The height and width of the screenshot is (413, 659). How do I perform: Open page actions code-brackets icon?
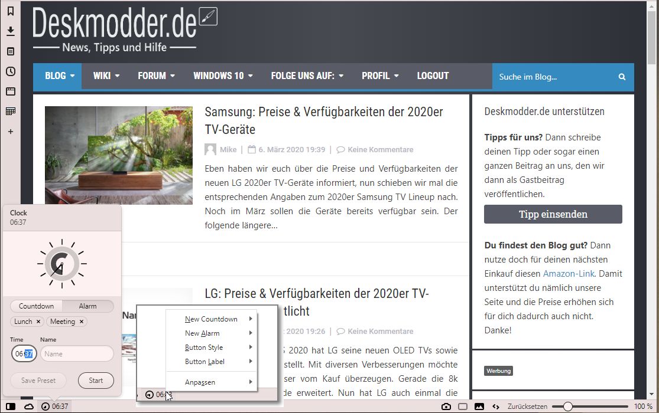click(496, 407)
